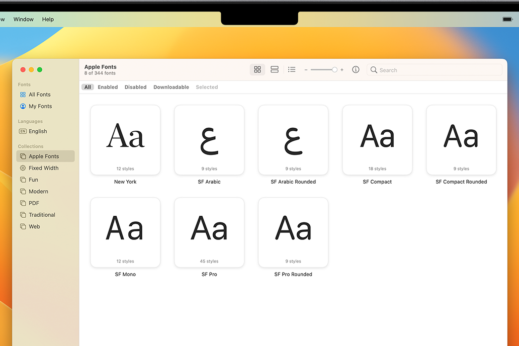
Task: Select the SF Pro font preview
Action: (x=209, y=232)
